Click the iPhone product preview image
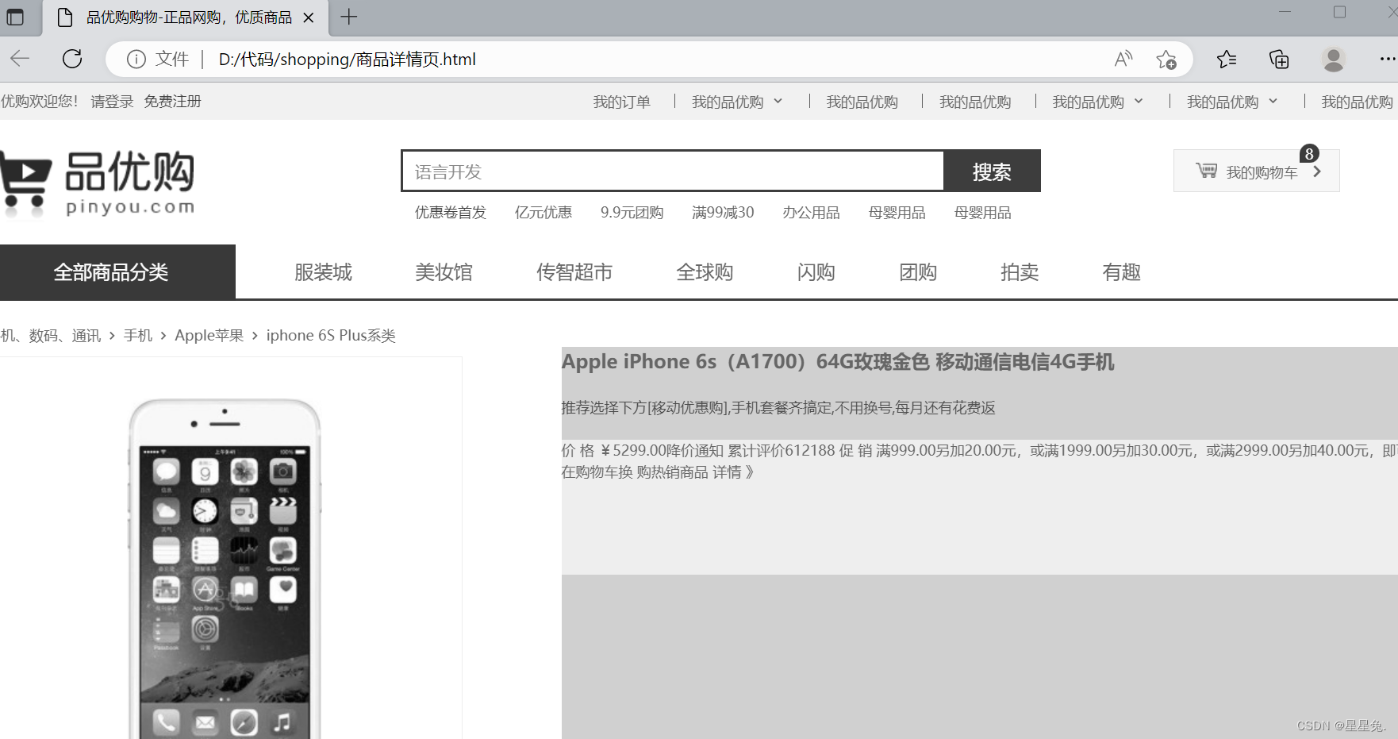This screenshot has width=1398, height=739. [225, 568]
